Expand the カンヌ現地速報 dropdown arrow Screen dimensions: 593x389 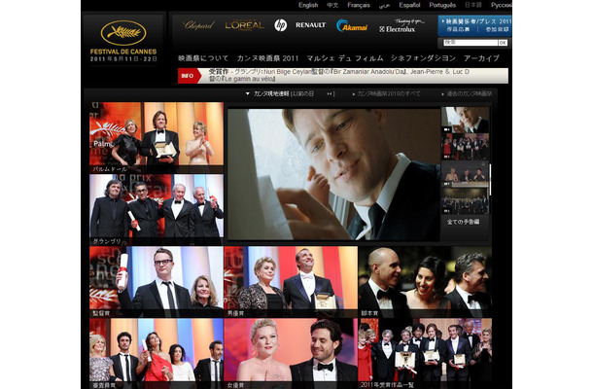(248, 93)
